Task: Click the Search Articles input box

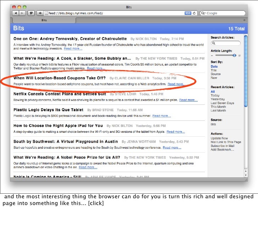Action: (x=226, y=43)
